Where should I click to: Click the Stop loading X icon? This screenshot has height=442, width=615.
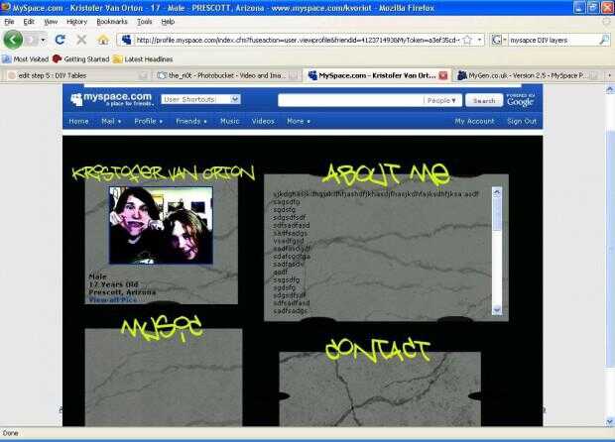81,40
